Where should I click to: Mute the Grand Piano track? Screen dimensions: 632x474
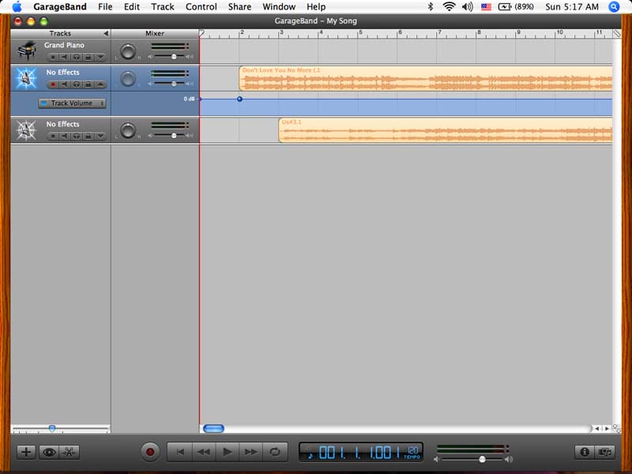coord(65,57)
